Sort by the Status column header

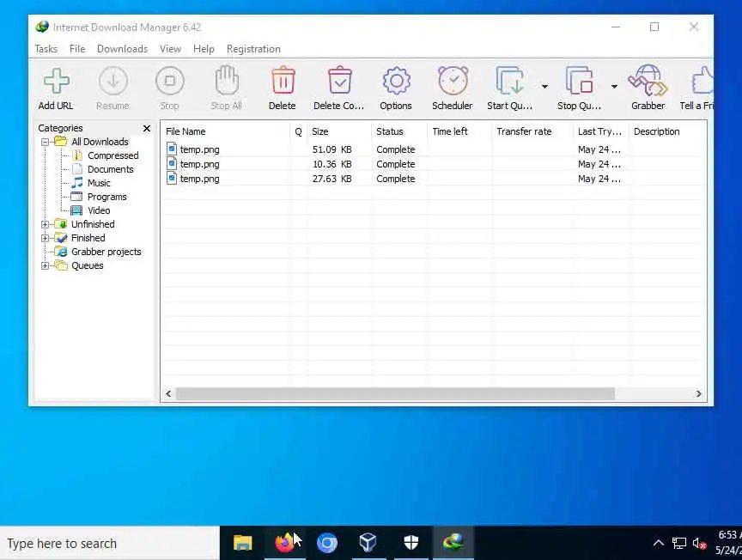point(399,131)
